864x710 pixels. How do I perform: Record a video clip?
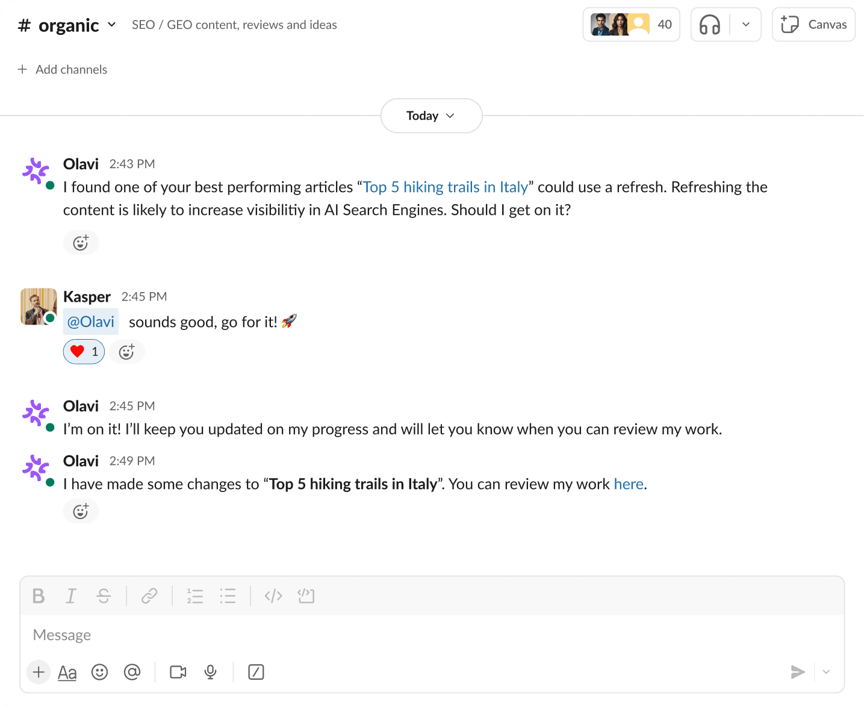(178, 672)
